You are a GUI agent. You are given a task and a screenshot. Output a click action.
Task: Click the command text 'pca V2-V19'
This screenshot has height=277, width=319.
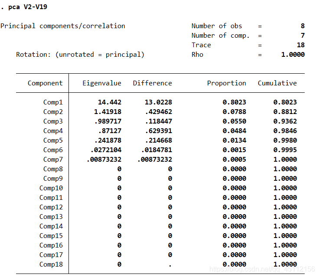tap(28, 7)
